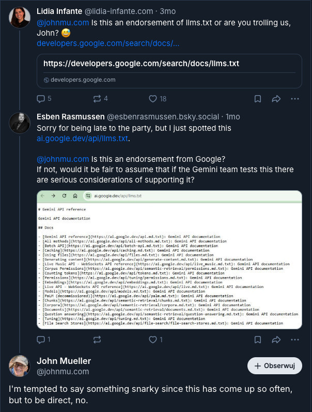Bookmark Lidia Infante's post
312x412 pixels.
coord(257,99)
